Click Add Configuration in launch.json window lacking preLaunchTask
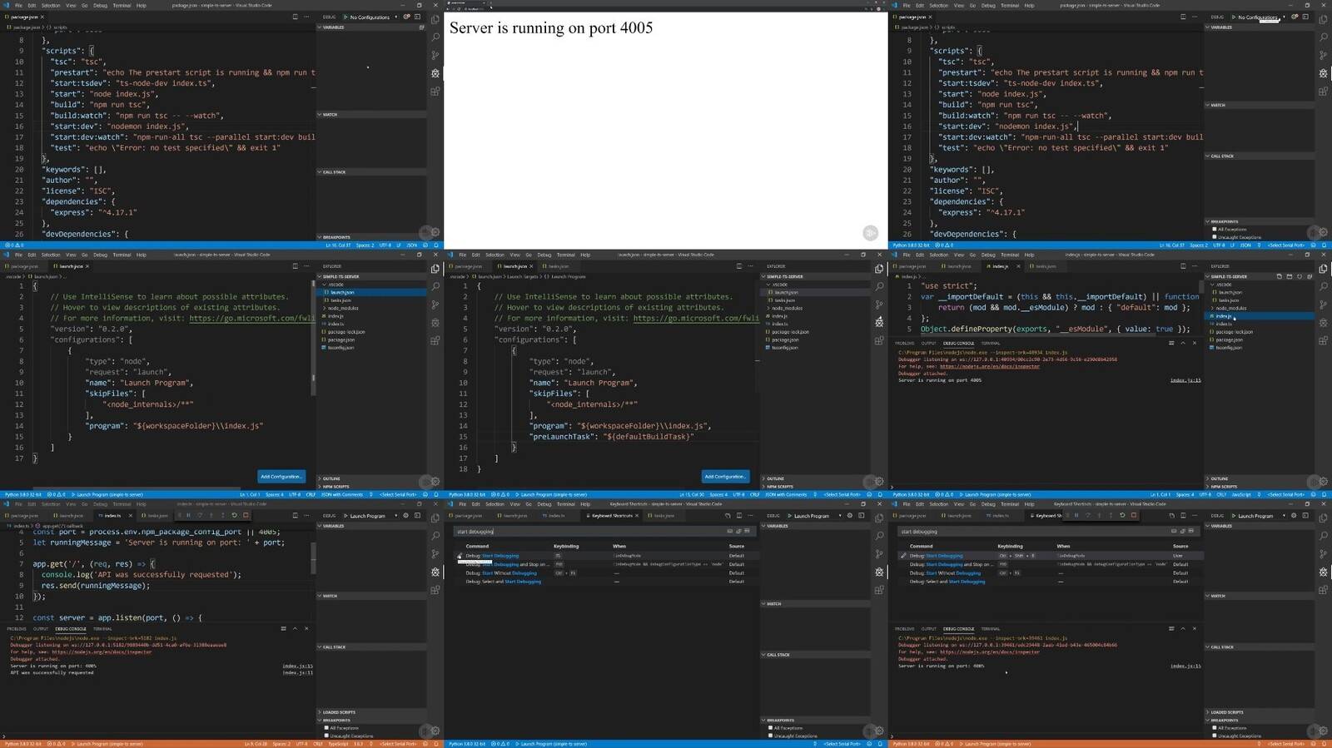1332x748 pixels. (281, 477)
